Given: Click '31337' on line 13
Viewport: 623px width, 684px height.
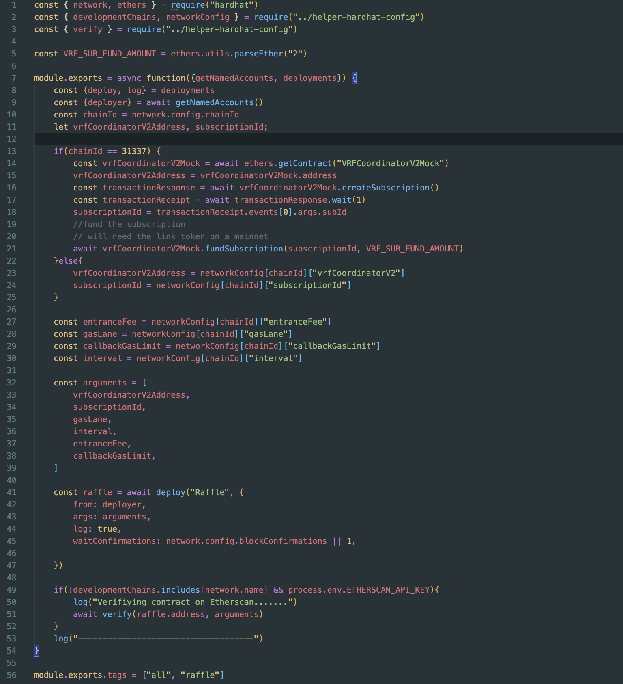Looking at the screenshot, I should pos(134,151).
